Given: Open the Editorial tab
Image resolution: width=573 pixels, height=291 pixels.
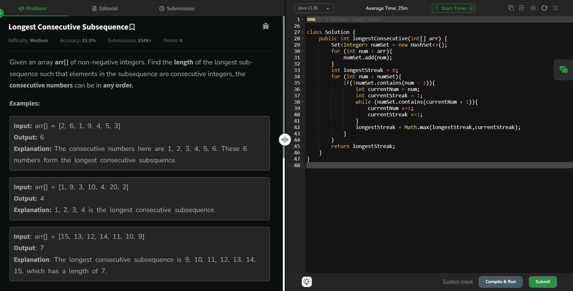Looking at the screenshot, I should (105, 9).
